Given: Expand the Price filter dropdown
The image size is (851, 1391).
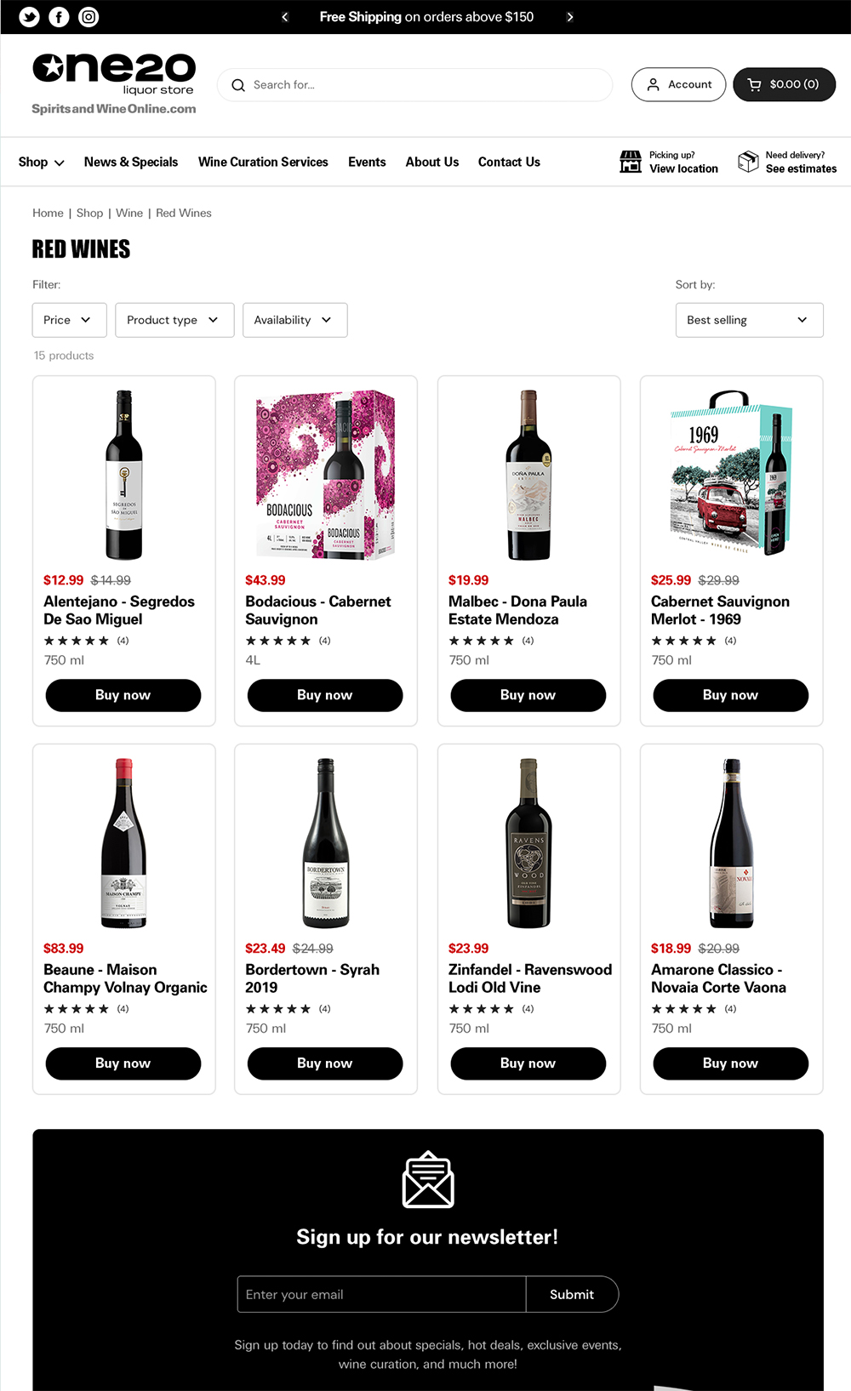Looking at the screenshot, I should (x=69, y=320).
